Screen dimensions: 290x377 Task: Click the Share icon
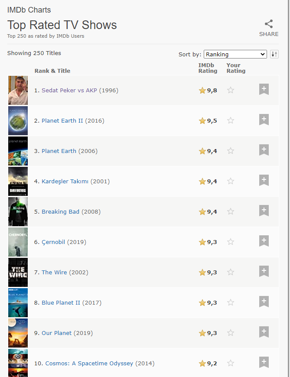(269, 24)
